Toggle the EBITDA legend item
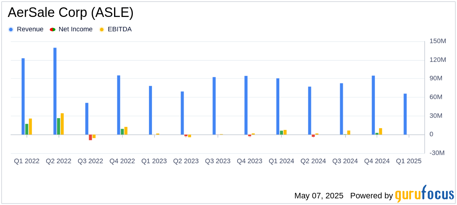The height and width of the screenshot is (205, 457). (x=116, y=29)
